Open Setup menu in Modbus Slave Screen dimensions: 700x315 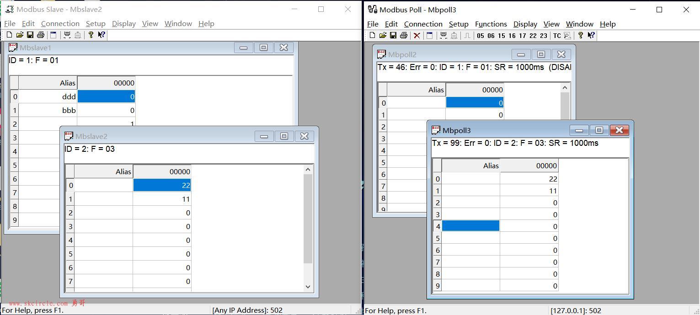[x=96, y=24]
